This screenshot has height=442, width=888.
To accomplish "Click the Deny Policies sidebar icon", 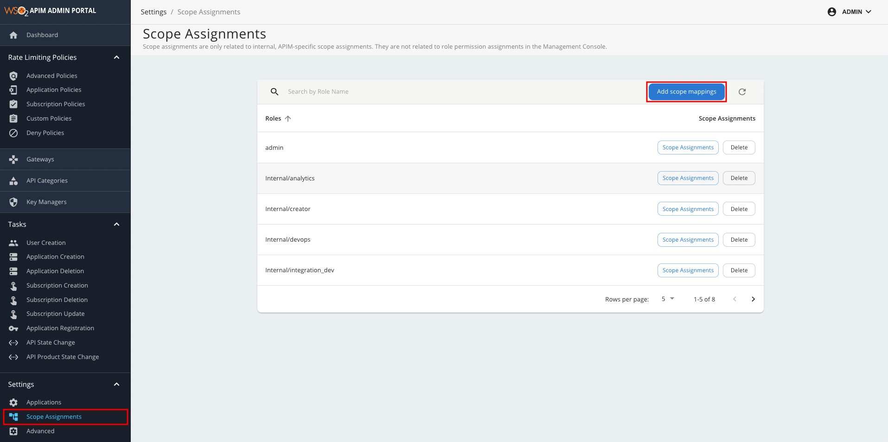I will pos(13,133).
